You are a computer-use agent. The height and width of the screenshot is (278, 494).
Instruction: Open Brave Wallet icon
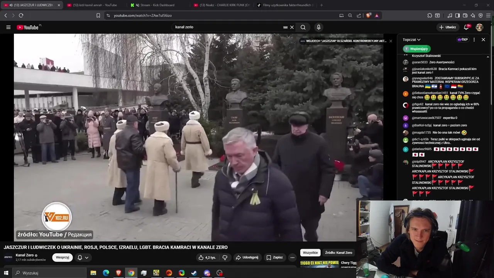click(465, 15)
